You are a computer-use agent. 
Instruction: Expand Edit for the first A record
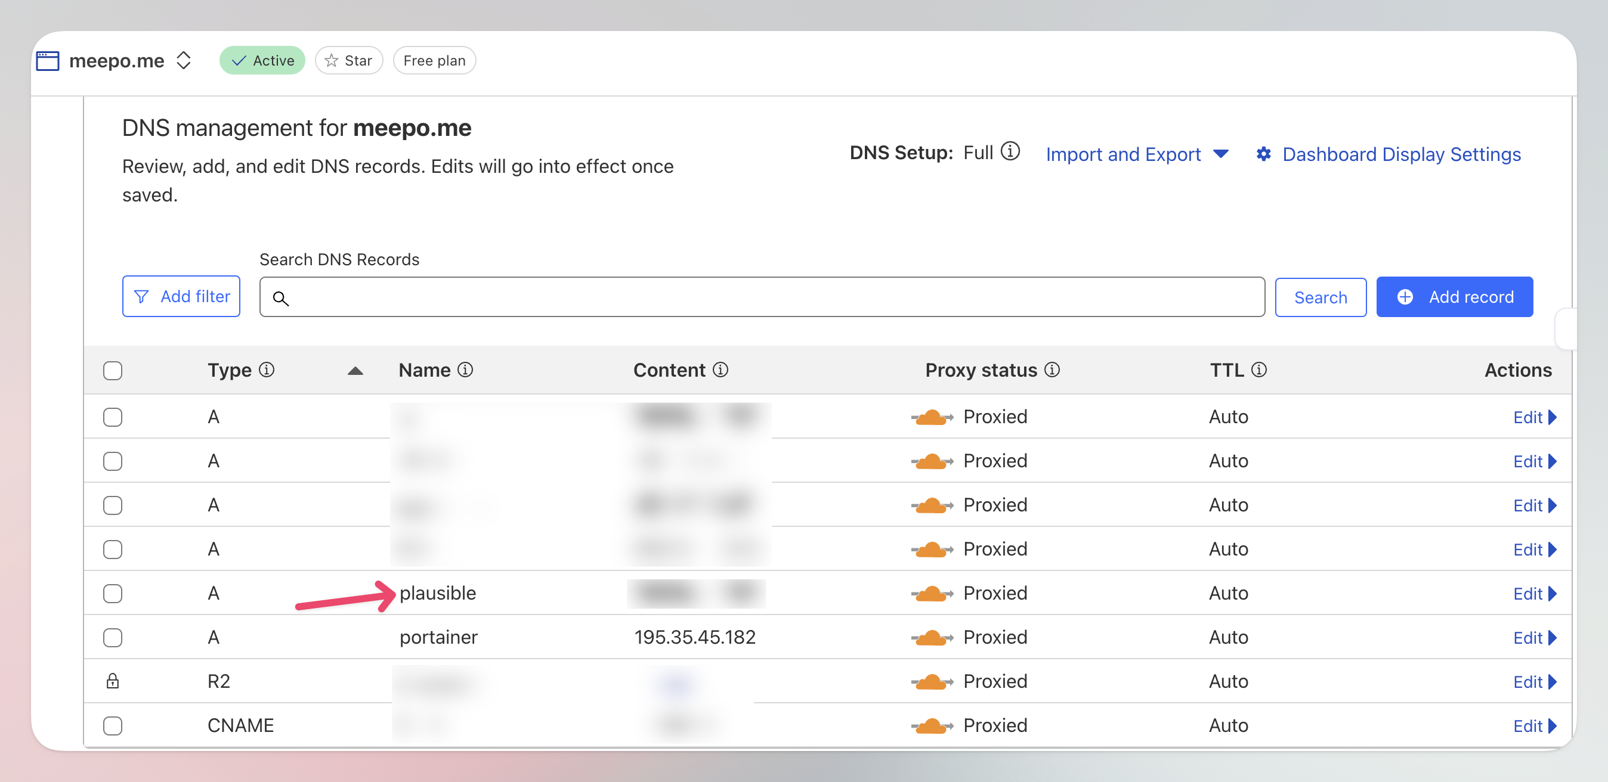[1535, 417]
